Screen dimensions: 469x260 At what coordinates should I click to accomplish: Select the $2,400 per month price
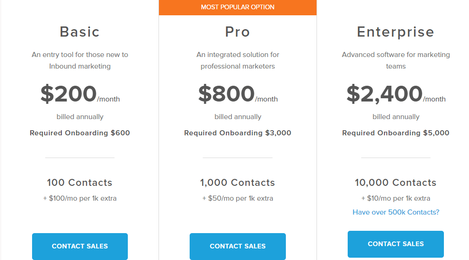[396, 94]
